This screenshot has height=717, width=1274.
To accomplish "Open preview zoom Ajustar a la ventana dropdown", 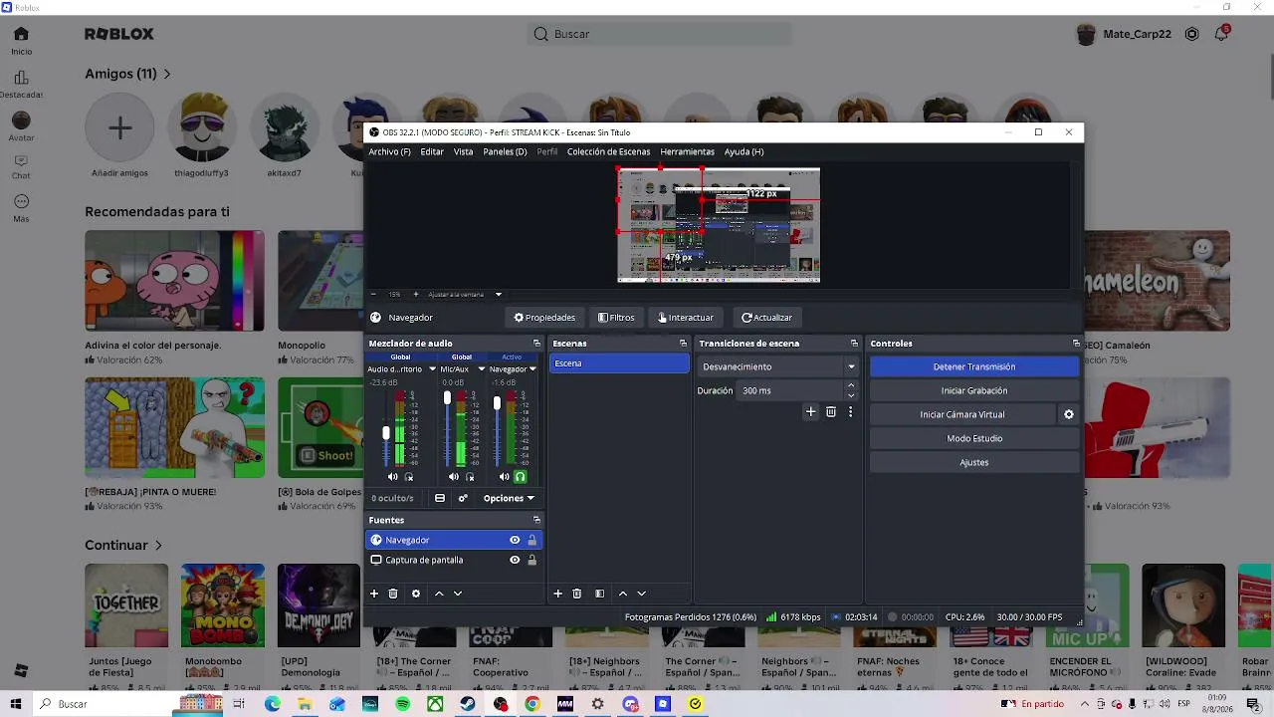I will 499,294.
